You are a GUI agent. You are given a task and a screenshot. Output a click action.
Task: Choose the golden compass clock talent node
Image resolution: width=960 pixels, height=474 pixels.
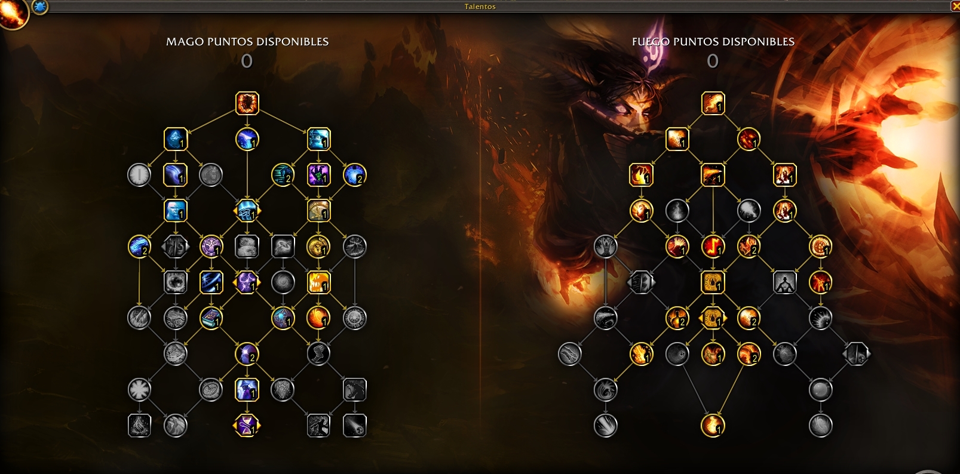[318, 211]
